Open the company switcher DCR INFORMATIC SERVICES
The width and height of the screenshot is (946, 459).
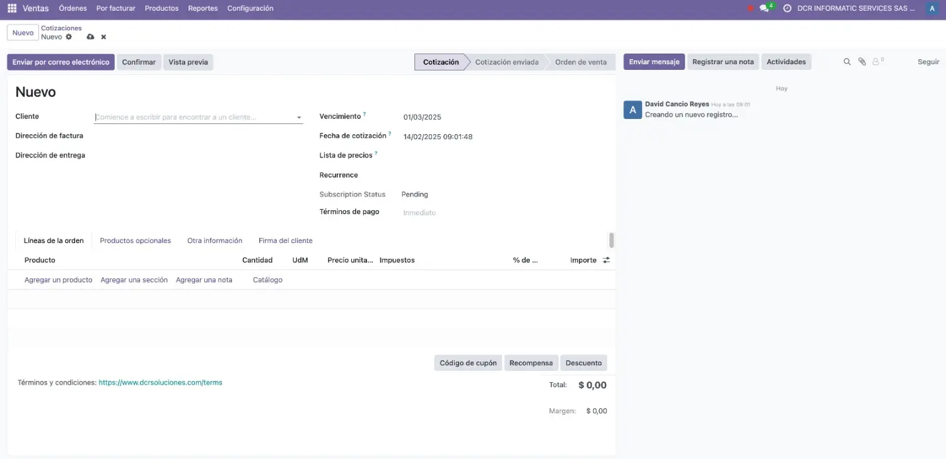click(856, 9)
